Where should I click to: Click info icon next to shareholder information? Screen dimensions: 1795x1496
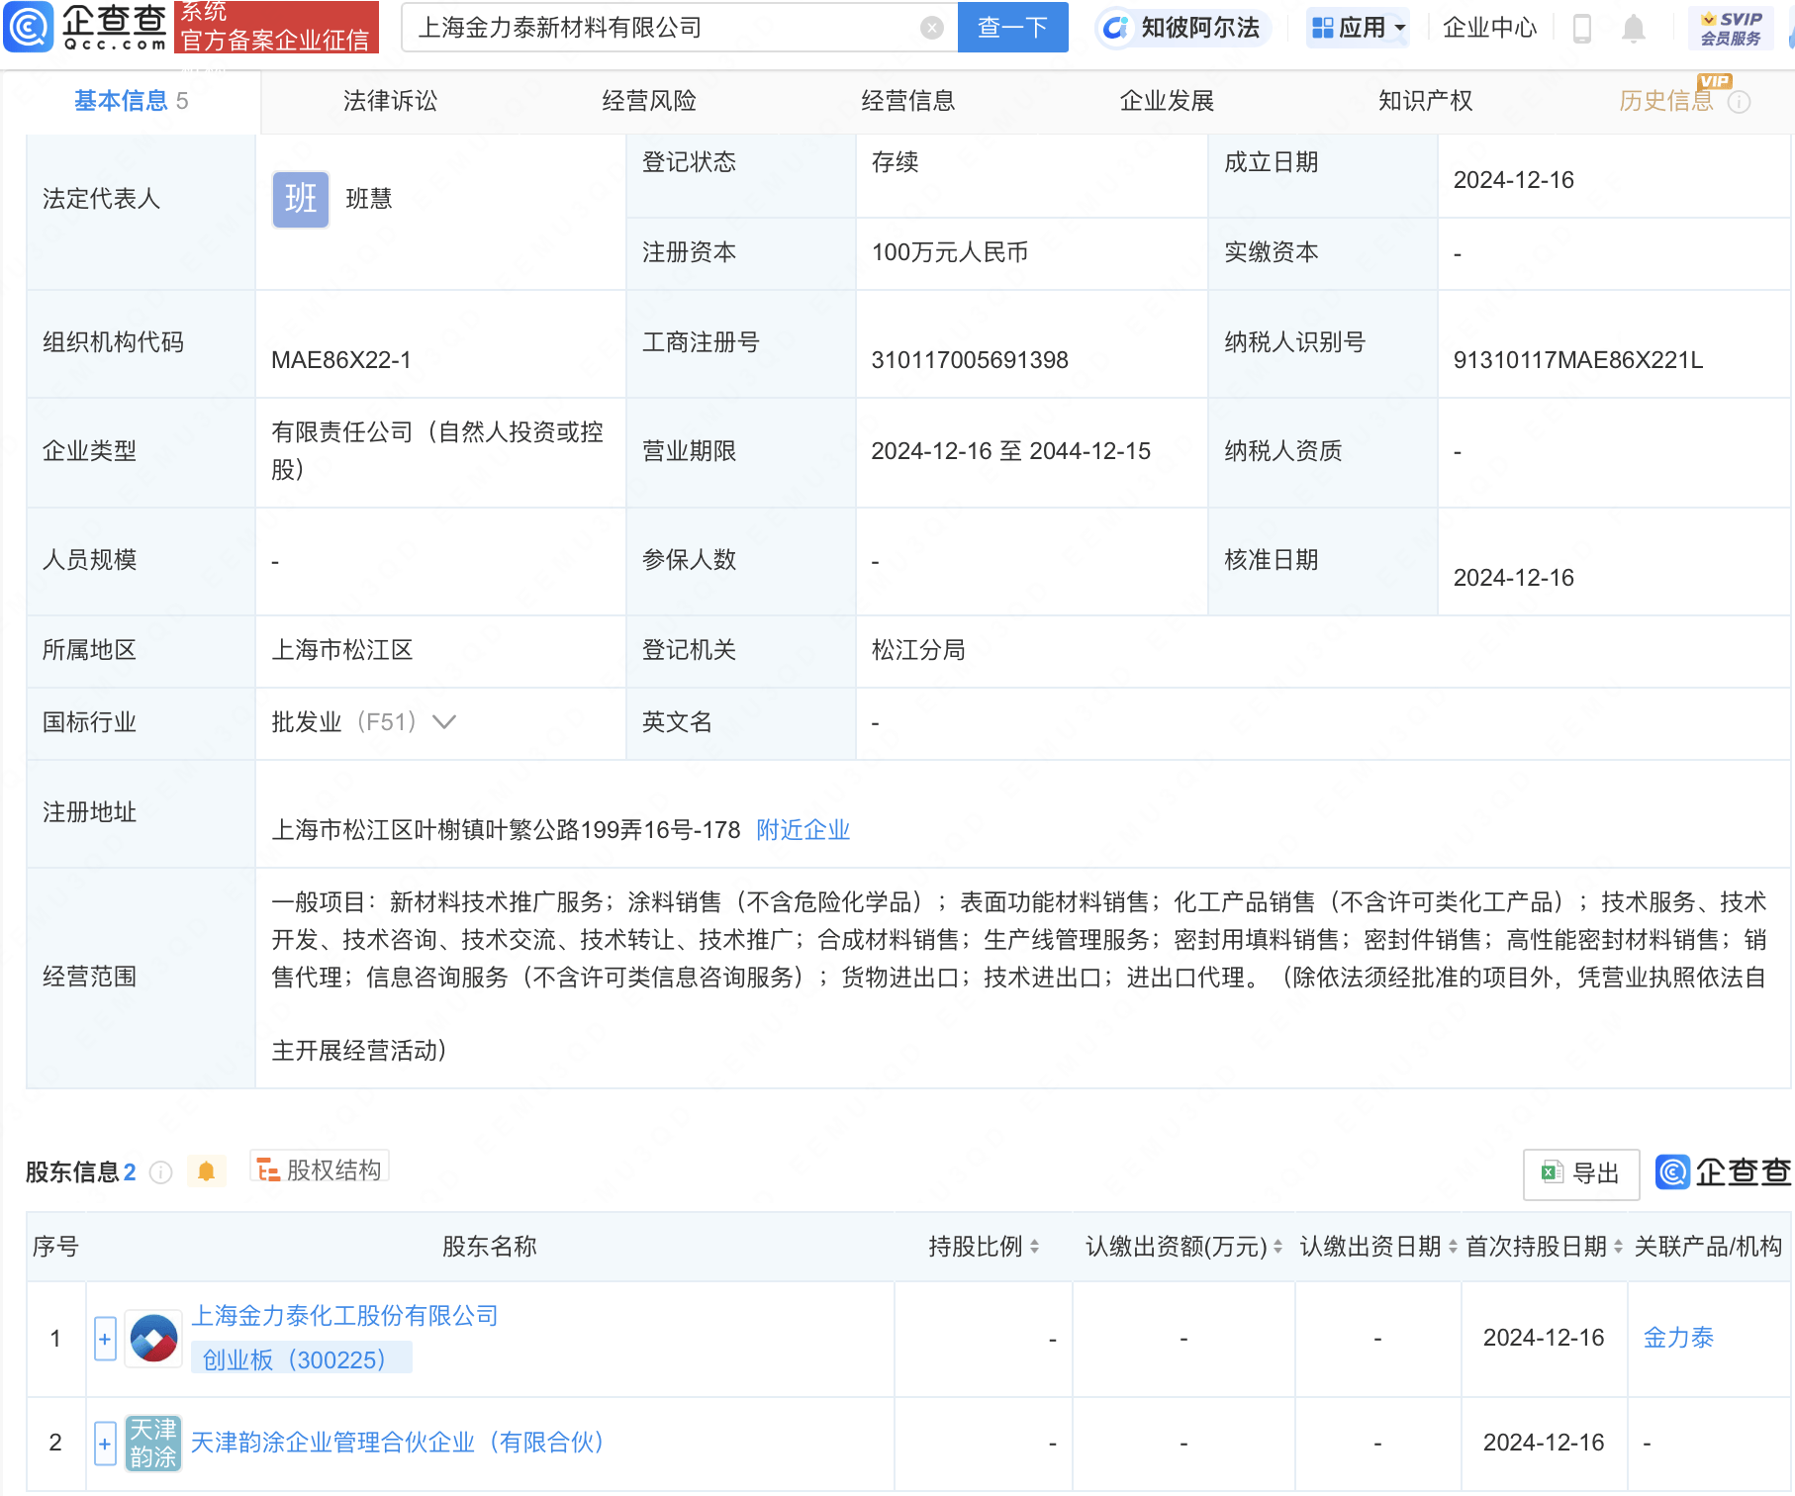(160, 1172)
